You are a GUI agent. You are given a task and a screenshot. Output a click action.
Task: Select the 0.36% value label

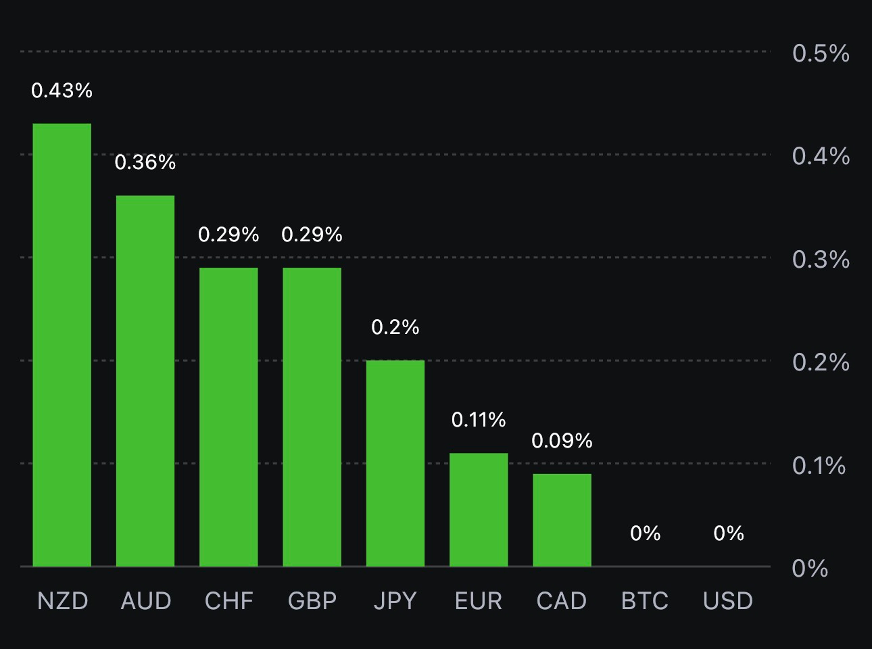pyautogui.click(x=145, y=162)
